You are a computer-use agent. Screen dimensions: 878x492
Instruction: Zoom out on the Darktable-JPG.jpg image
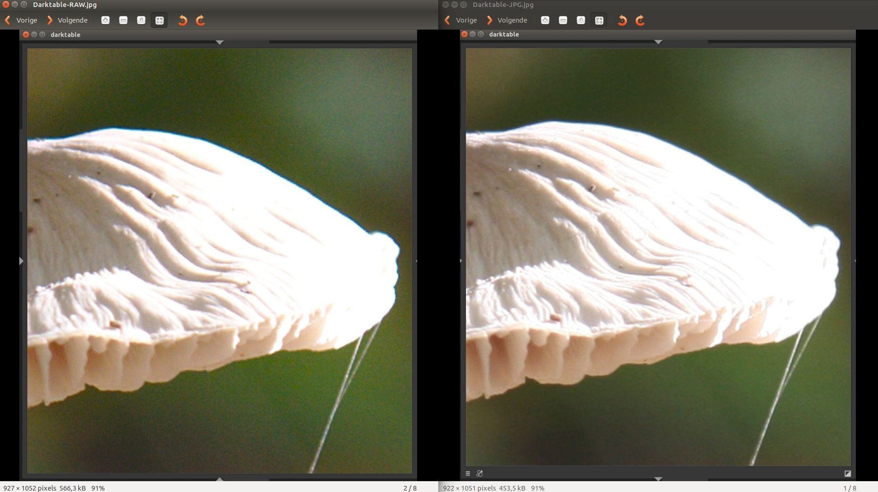coord(563,20)
